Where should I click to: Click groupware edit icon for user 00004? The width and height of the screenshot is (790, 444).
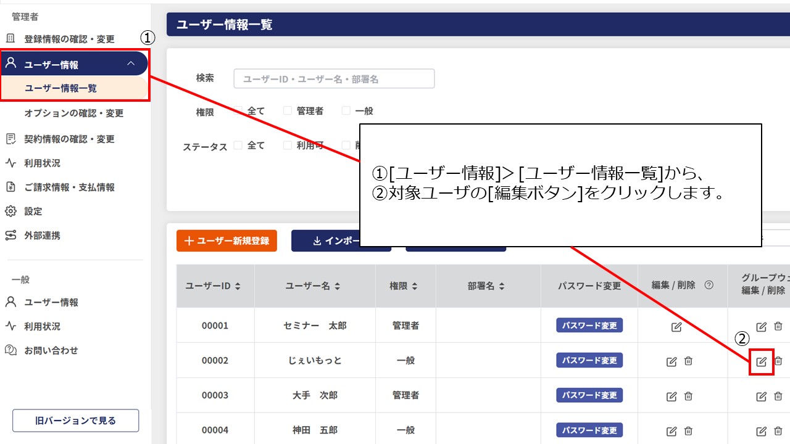762,431
